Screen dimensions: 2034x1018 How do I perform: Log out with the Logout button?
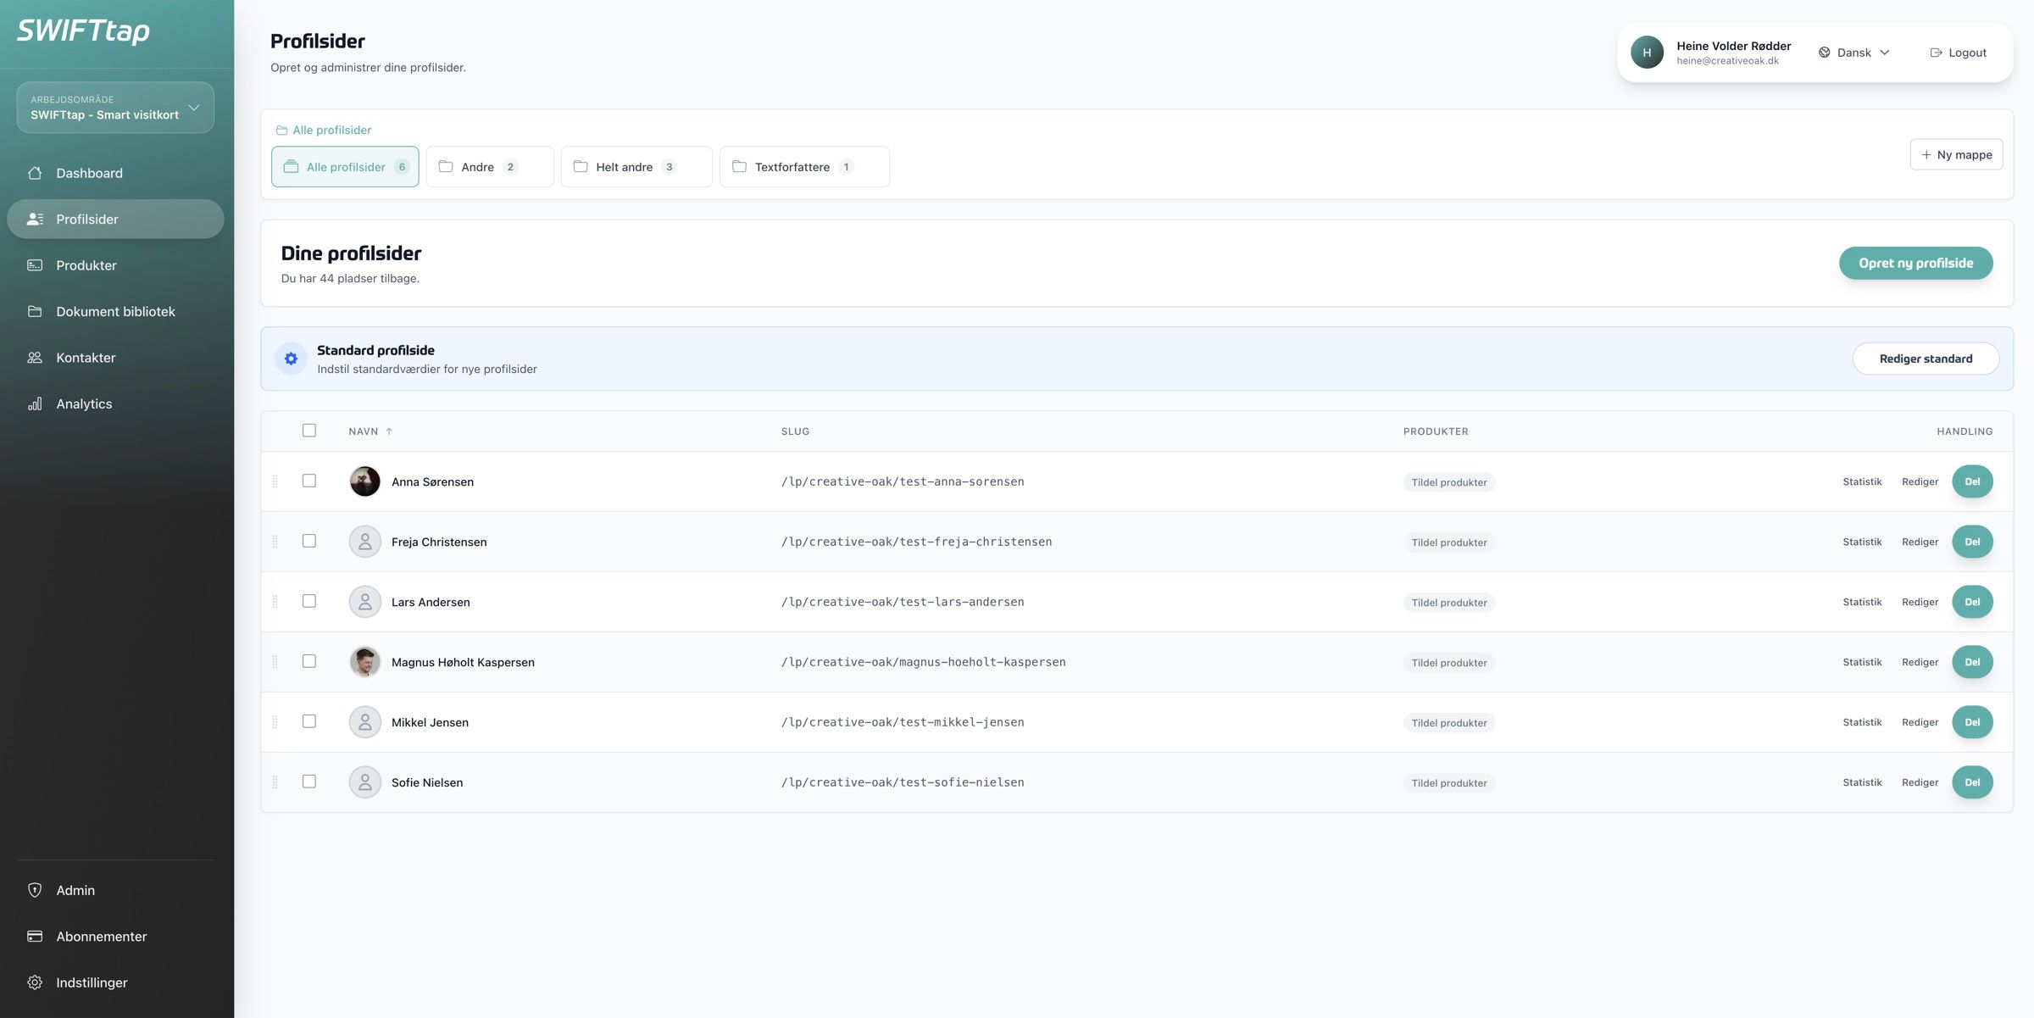point(1958,53)
